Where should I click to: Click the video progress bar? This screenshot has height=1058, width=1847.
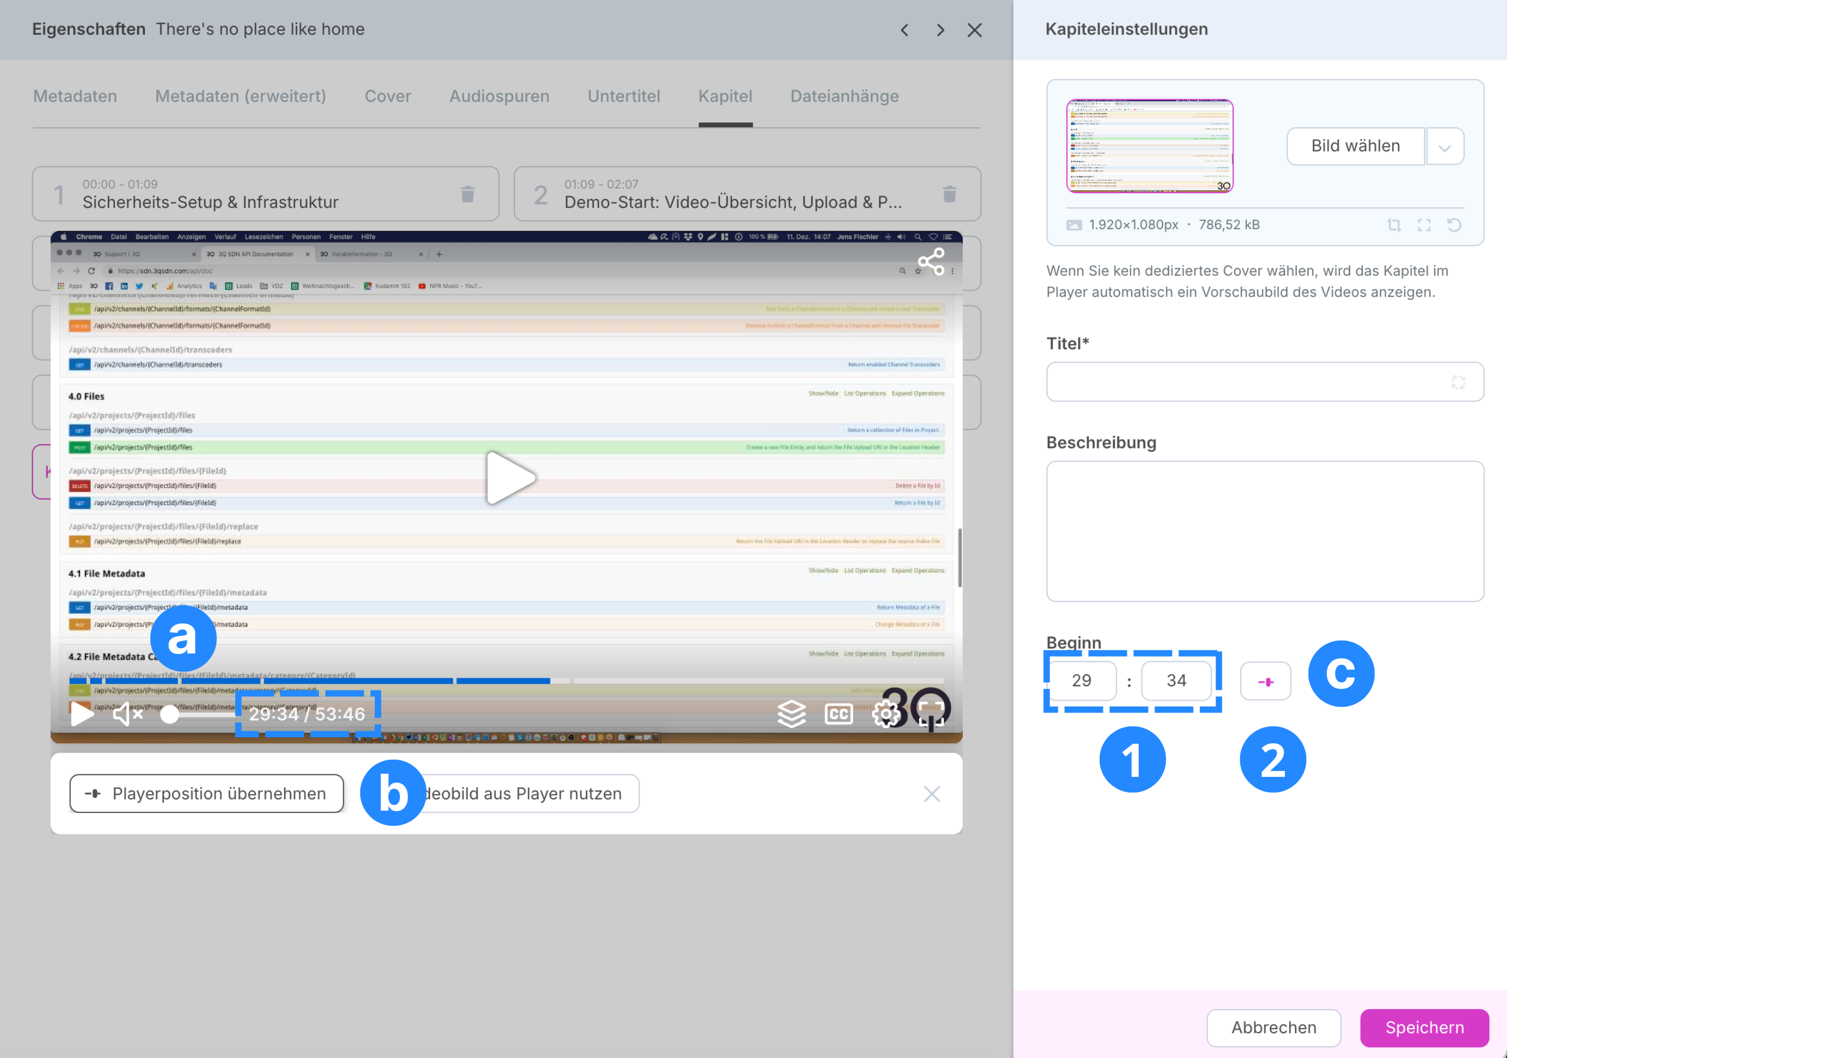pos(506,681)
